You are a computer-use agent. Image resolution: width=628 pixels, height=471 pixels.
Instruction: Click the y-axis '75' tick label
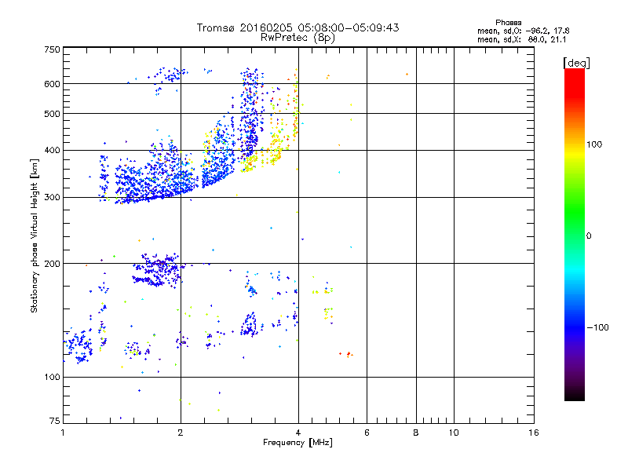click(55, 421)
